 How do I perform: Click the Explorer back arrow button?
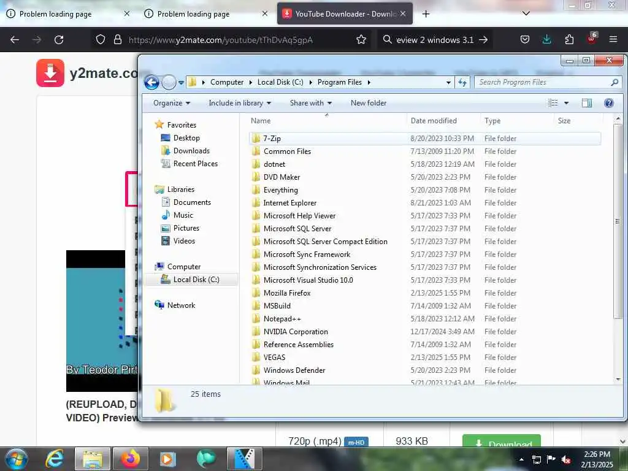pos(151,83)
